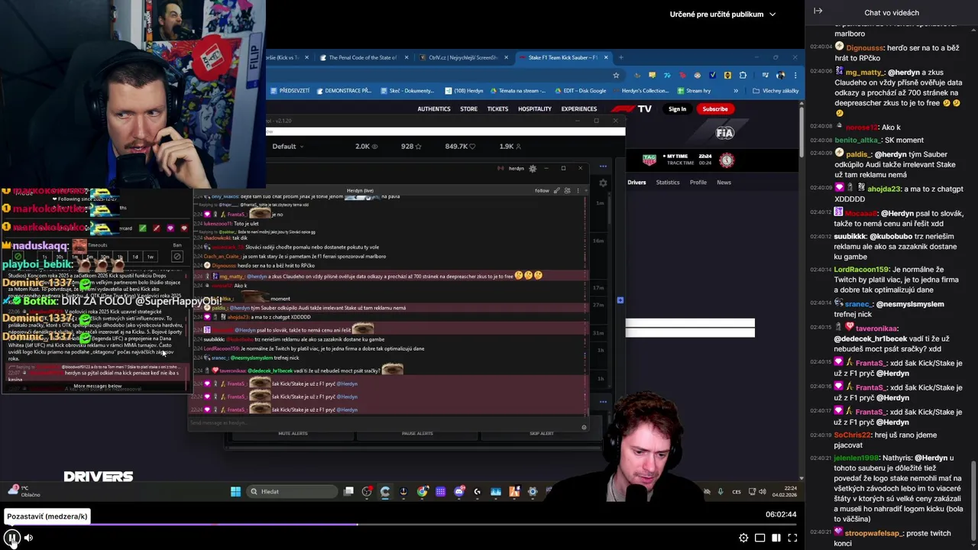978x550 pixels.
Task: Click PAUSE ALERTS button
Action: (x=417, y=433)
